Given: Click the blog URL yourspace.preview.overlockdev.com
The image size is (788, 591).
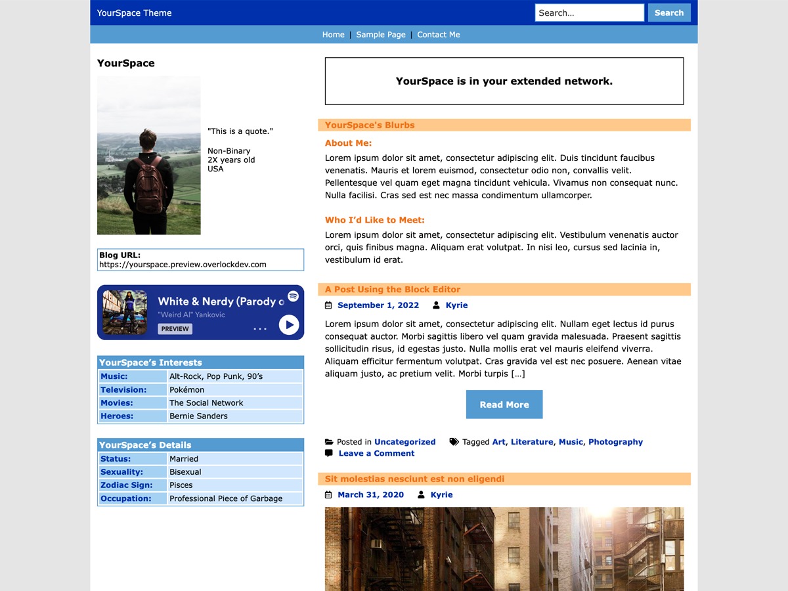Looking at the screenshot, I should click(183, 265).
